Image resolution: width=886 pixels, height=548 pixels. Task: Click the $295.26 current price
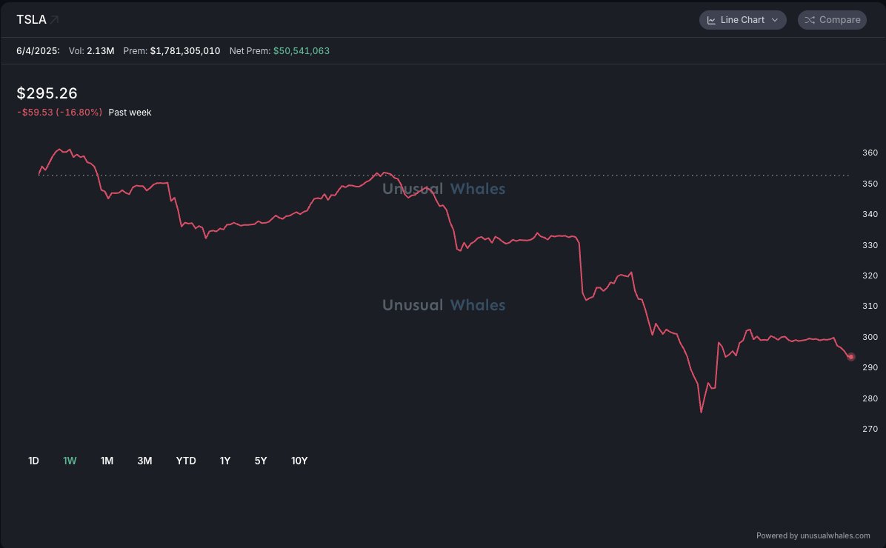(x=47, y=93)
